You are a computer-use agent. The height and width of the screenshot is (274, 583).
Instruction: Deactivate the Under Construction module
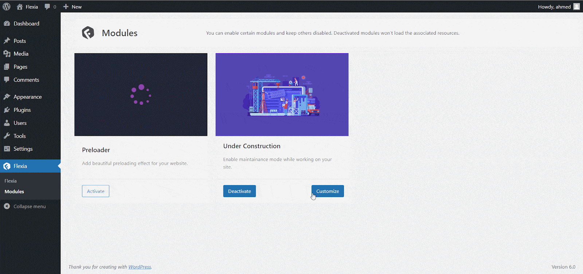[x=239, y=191]
